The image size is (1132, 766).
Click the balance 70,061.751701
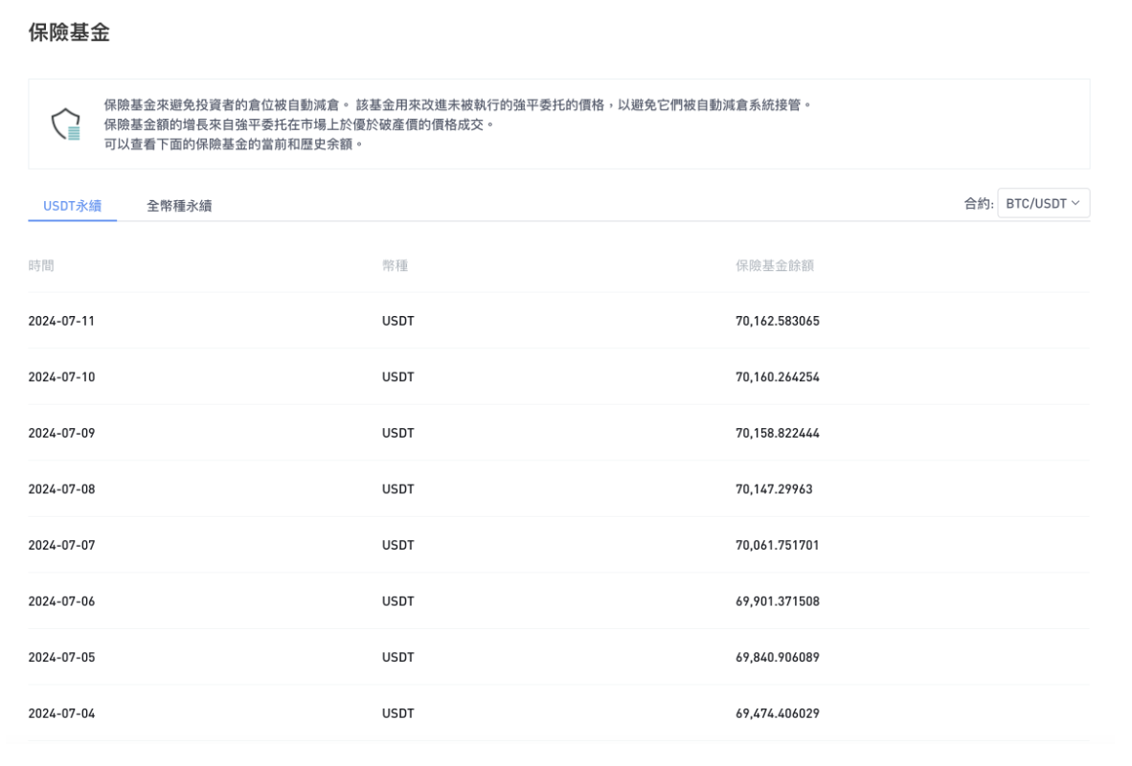(x=778, y=545)
